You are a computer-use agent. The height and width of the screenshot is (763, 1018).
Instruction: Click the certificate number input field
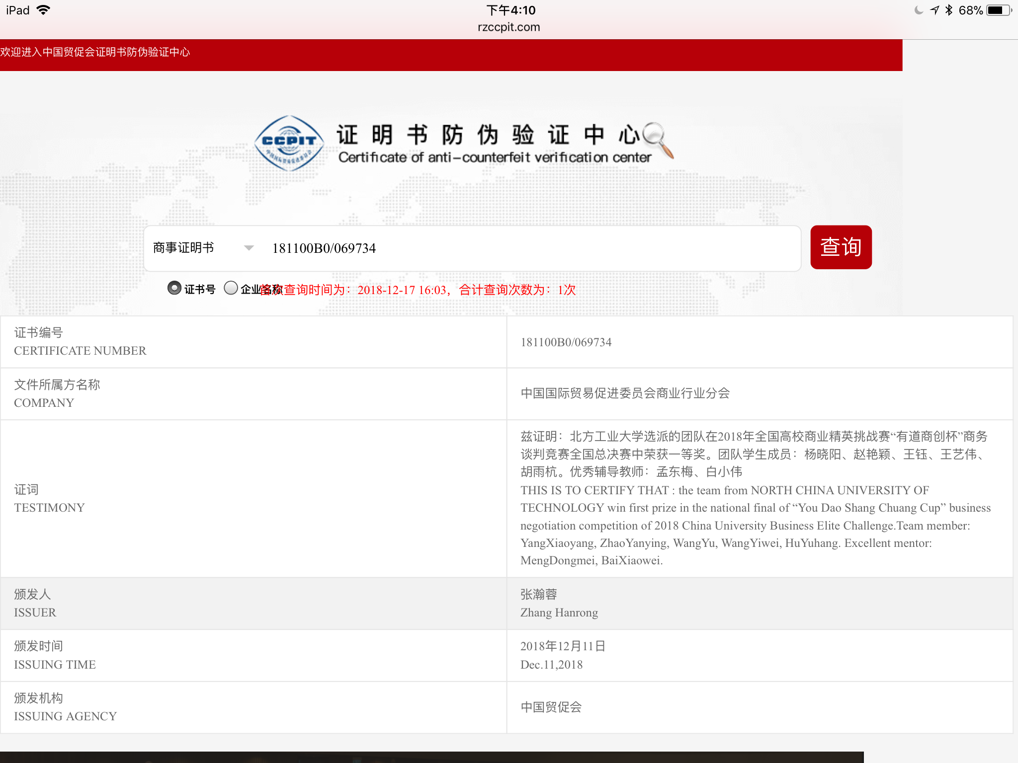(x=532, y=248)
